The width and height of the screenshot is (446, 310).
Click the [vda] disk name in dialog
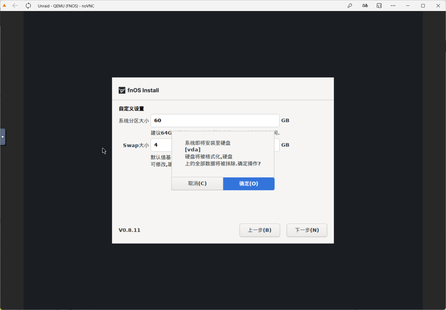click(193, 150)
